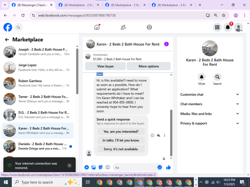The width and height of the screenshot is (250, 187).
Task: Expand Media, files and links section
Action: click(x=209, y=114)
